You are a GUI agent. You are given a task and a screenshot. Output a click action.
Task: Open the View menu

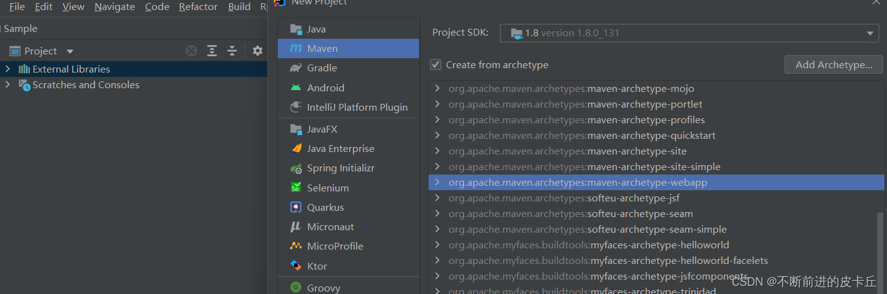point(73,7)
